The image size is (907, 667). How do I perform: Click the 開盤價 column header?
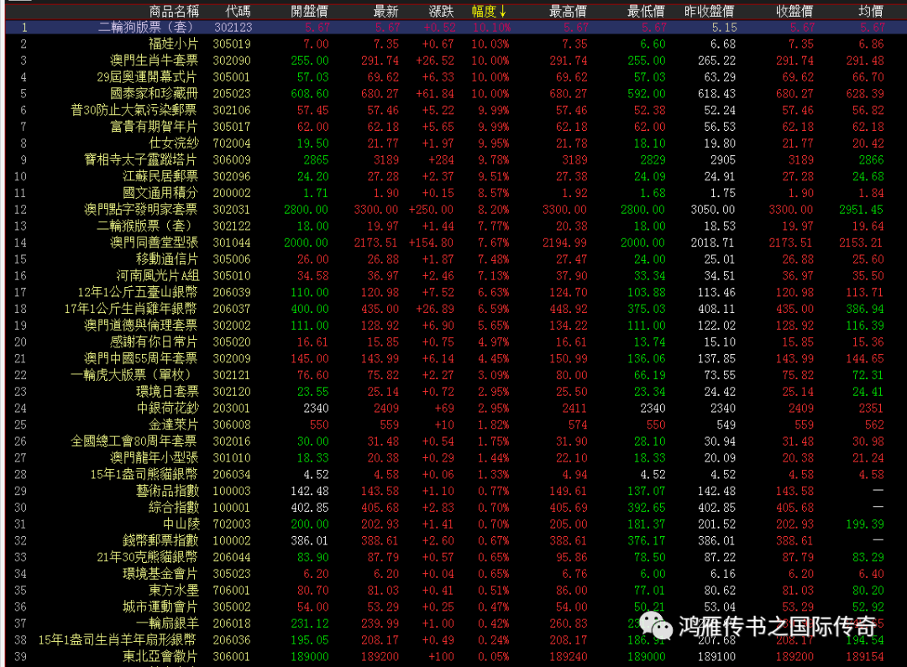[x=309, y=11]
